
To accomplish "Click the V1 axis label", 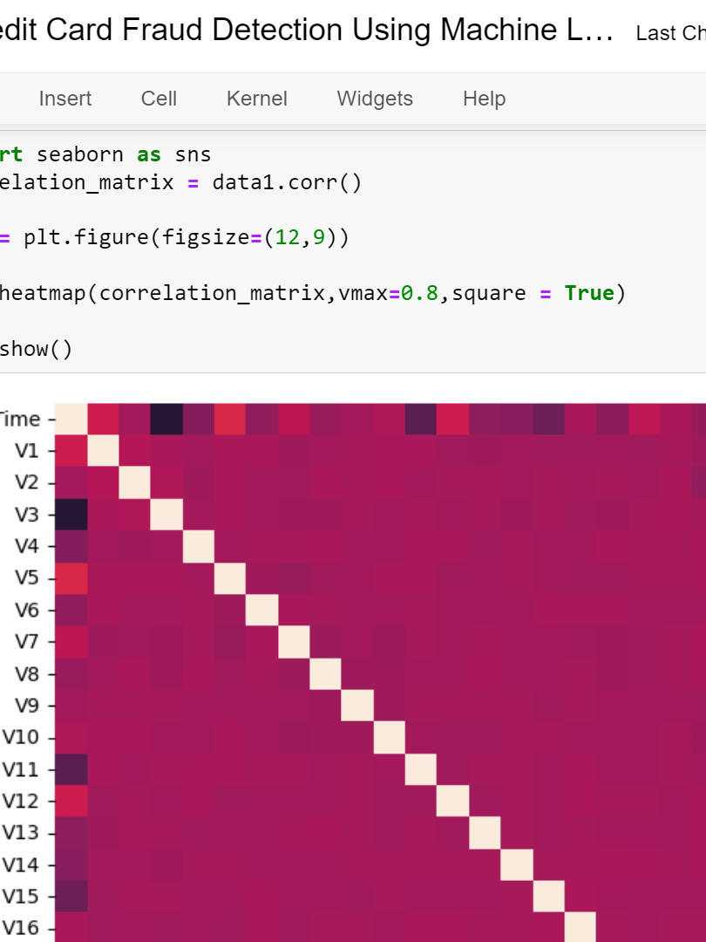I will coord(27,451).
